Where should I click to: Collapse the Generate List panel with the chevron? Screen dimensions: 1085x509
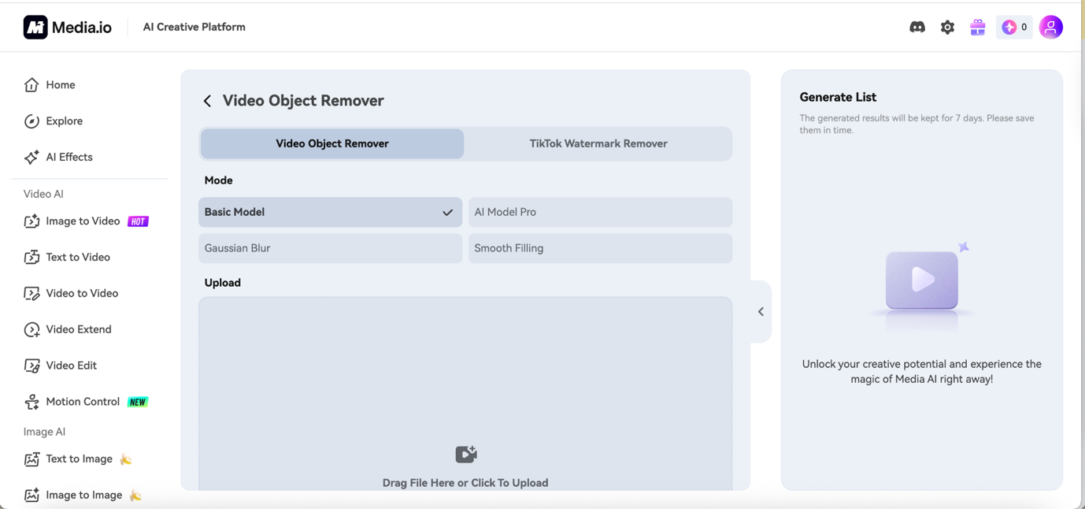[760, 311]
